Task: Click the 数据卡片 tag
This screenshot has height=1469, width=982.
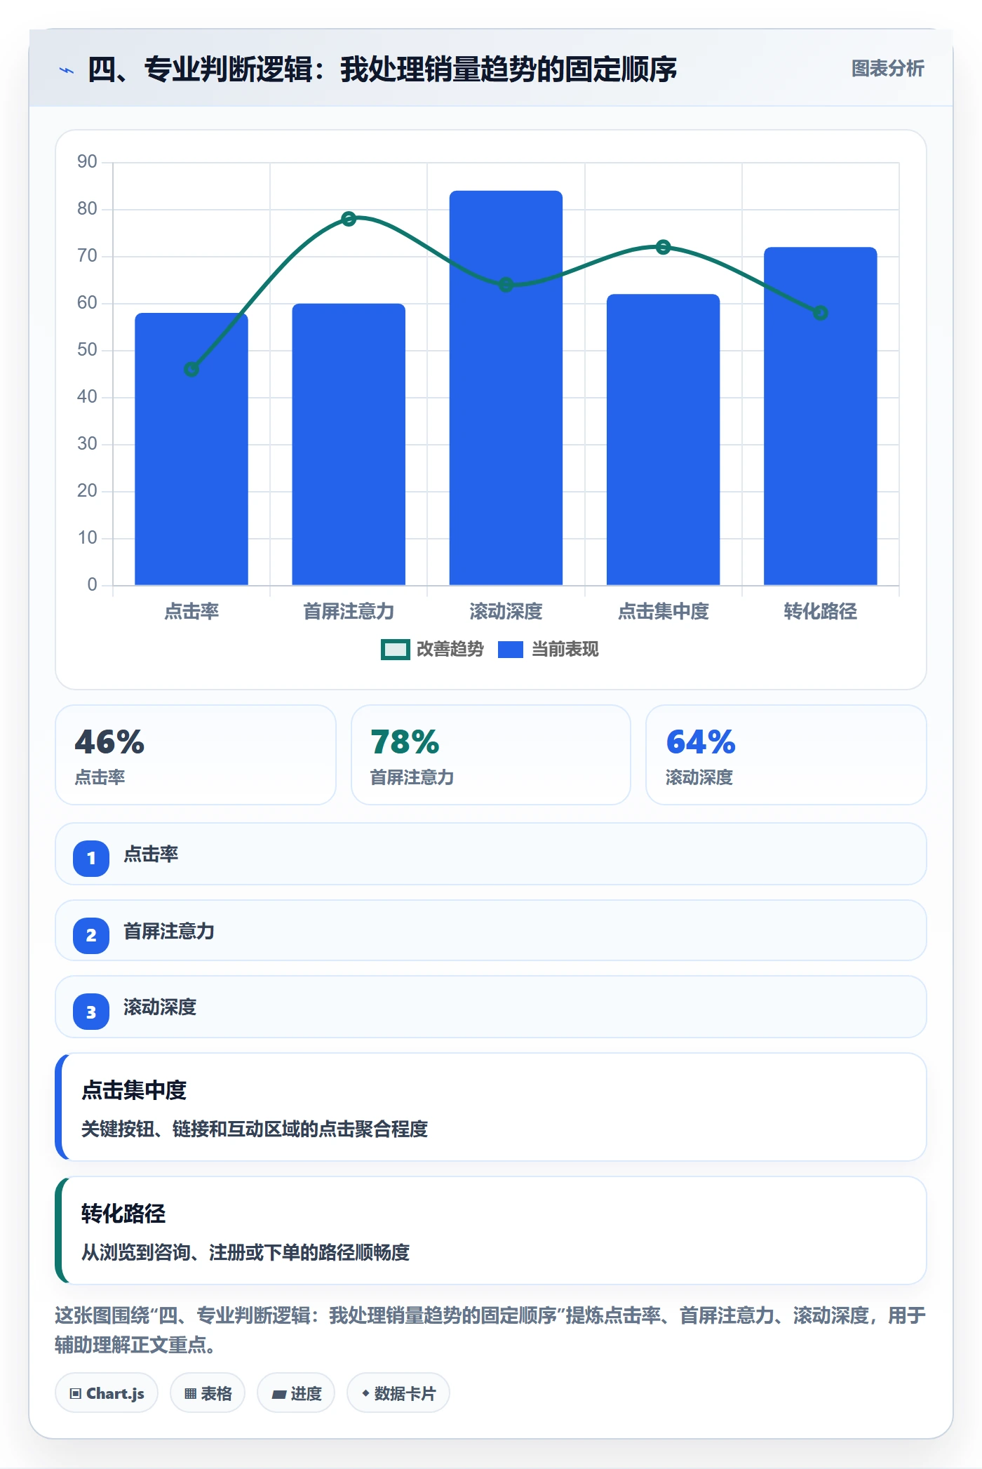Action: tap(398, 1393)
